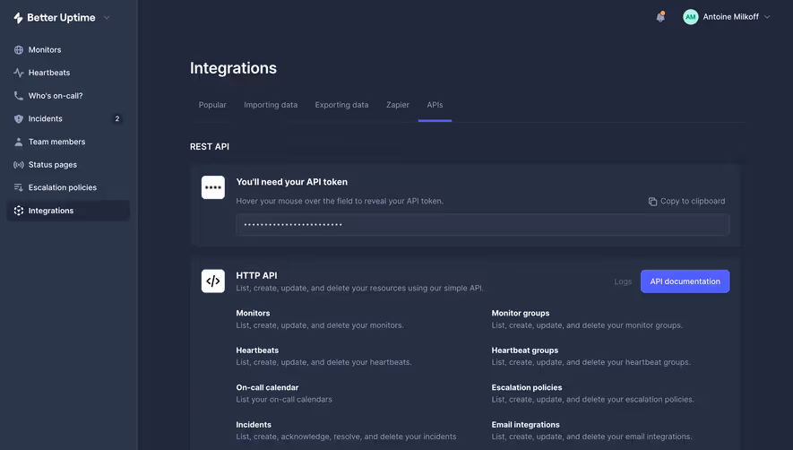Switch to the Exporting data tab
This screenshot has width=793, height=450.
click(x=342, y=105)
